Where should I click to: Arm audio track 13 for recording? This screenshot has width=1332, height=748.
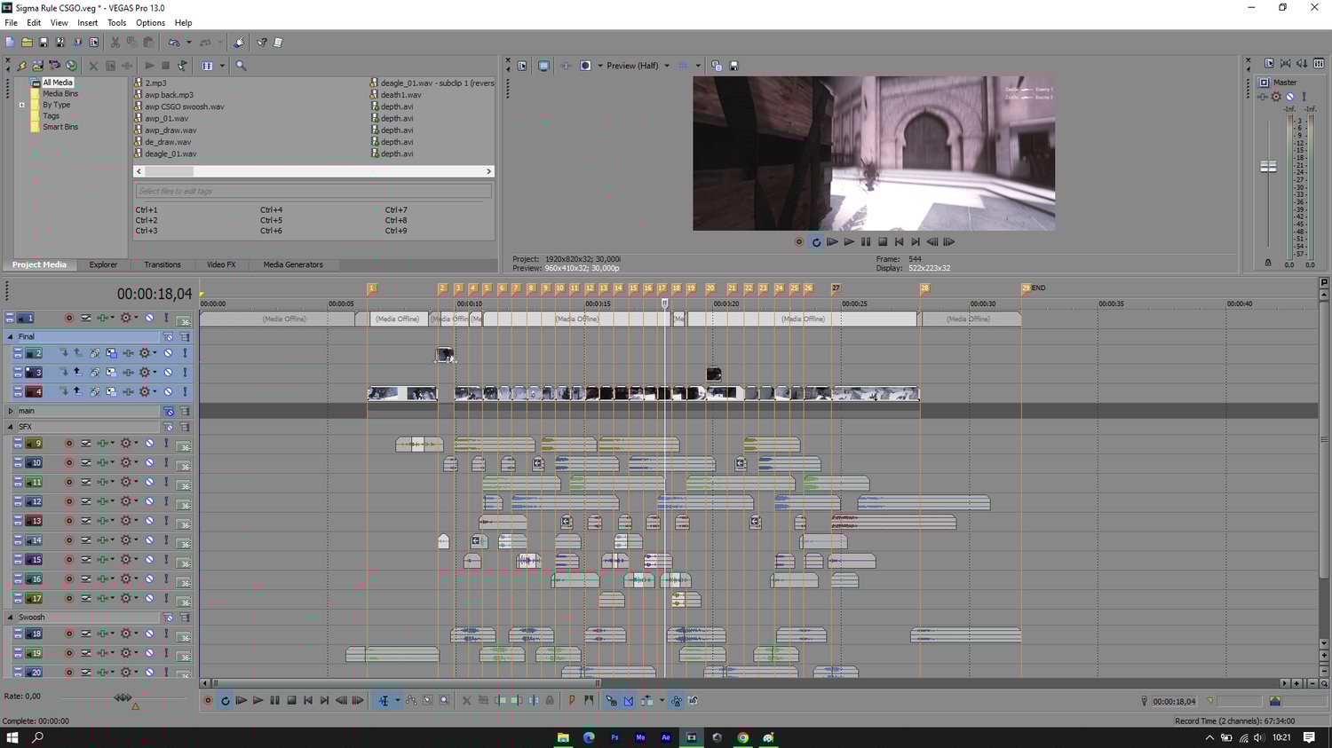(69, 522)
